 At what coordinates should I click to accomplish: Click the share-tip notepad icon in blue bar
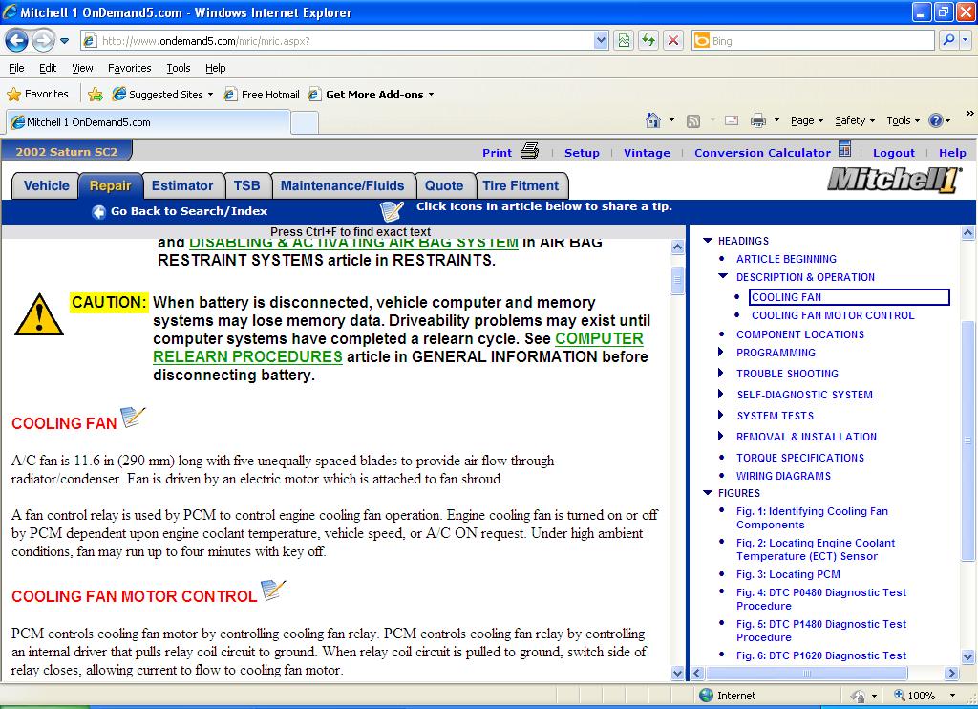pyautogui.click(x=391, y=211)
